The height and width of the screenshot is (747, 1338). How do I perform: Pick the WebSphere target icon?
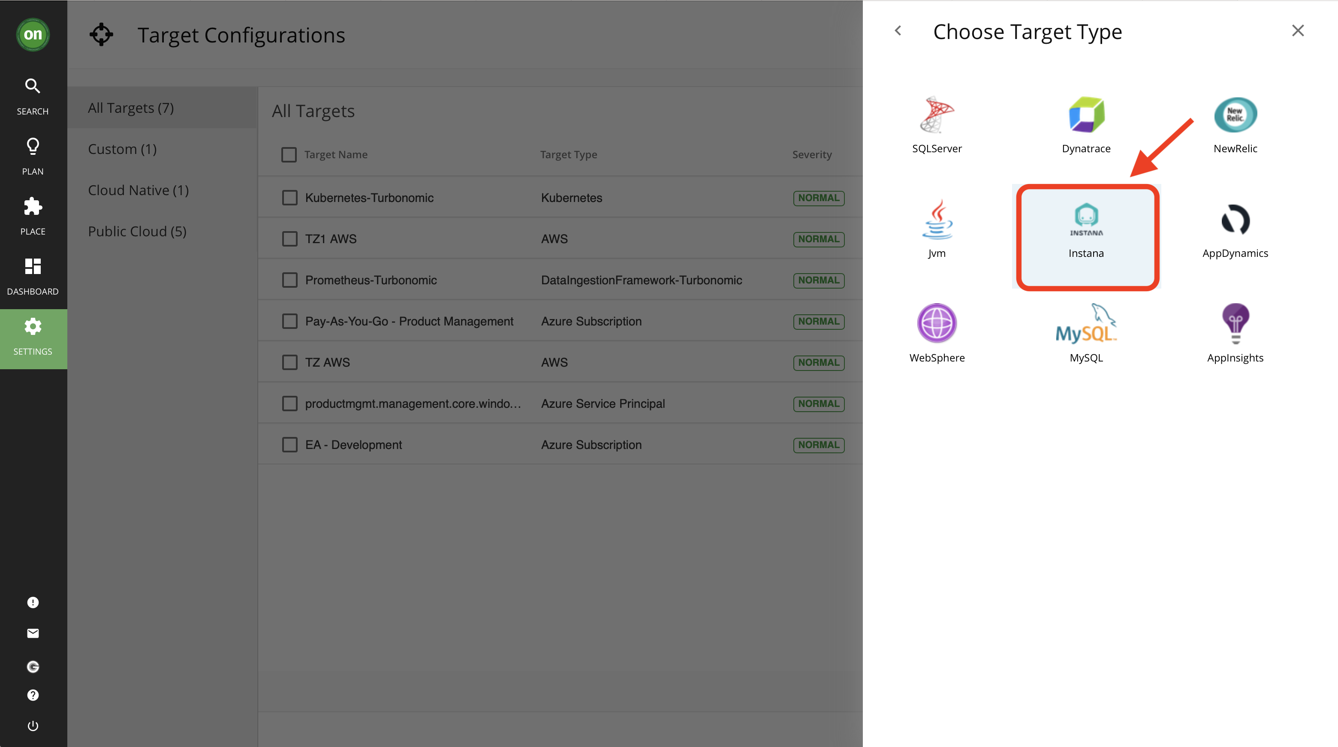click(937, 324)
